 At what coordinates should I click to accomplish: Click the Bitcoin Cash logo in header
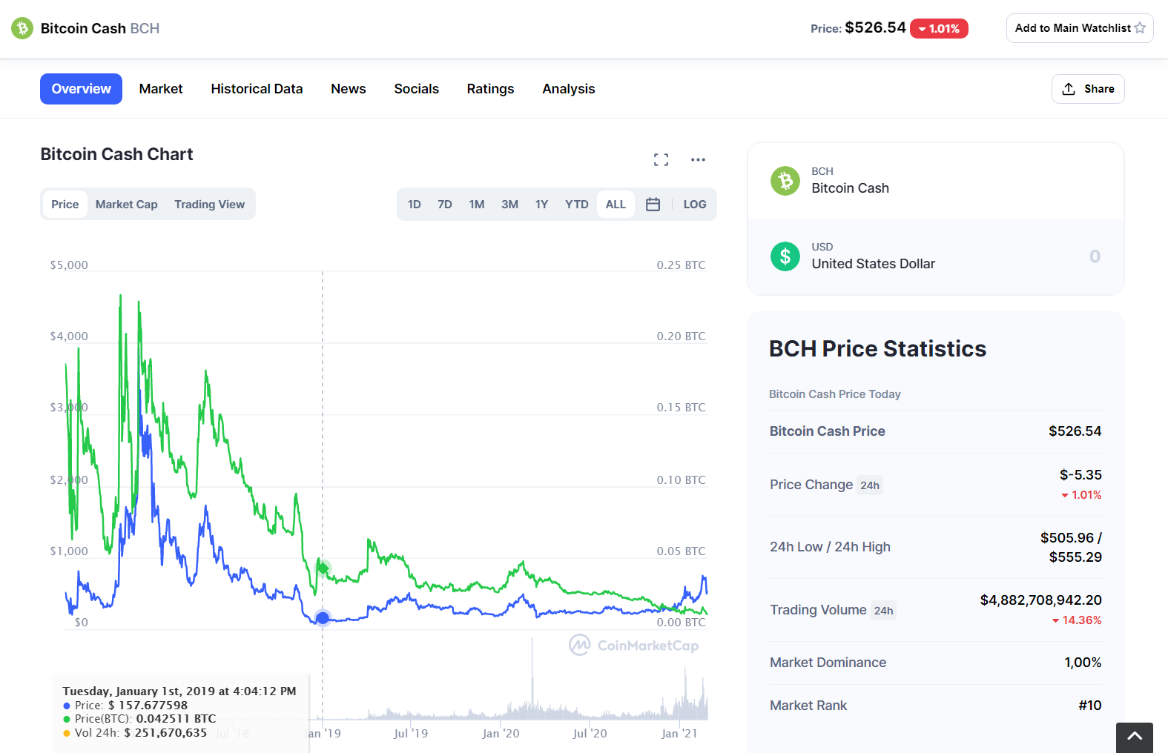click(22, 28)
